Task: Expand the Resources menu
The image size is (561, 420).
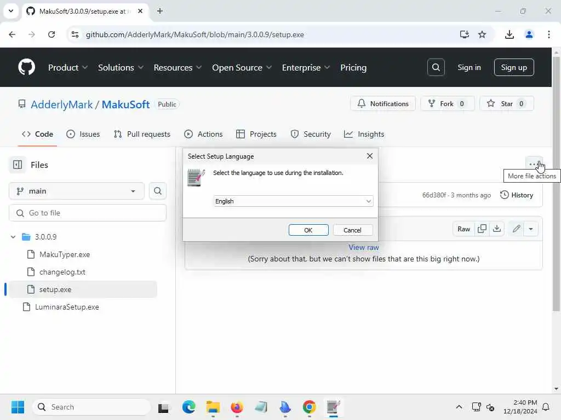Action: [178, 67]
